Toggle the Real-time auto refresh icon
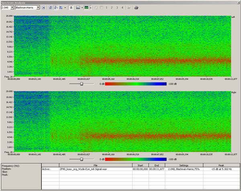 point(56,7)
